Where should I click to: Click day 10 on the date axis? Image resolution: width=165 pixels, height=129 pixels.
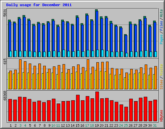coord(53,125)
